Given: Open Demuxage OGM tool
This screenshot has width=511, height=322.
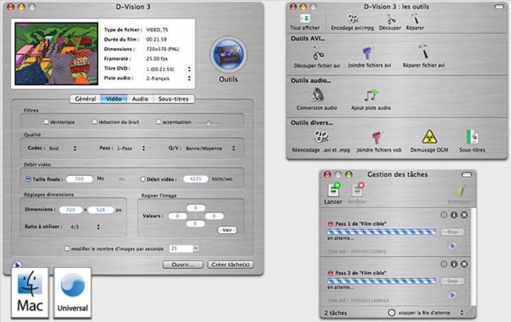Looking at the screenshot, I should 429,141.
